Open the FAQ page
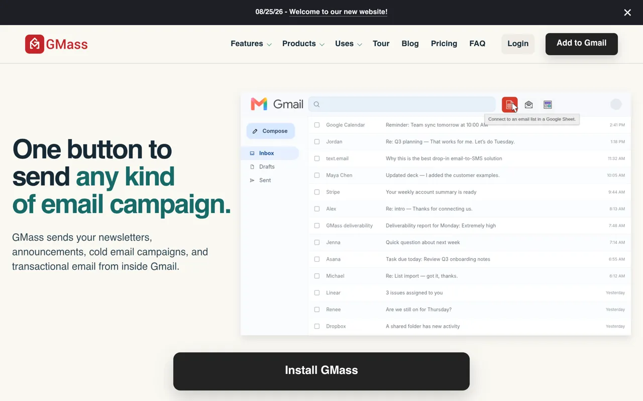Viewport: 643px width, 401px height. coord(477,44)
